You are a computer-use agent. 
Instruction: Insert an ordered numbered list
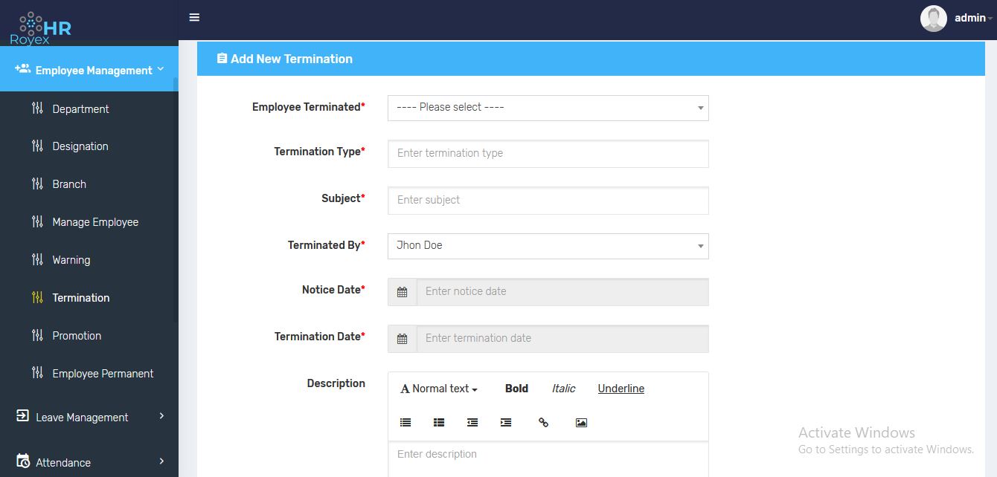pos(439,422)
